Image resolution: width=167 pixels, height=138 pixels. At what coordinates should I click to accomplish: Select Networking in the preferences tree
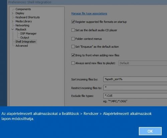[22, 25]
